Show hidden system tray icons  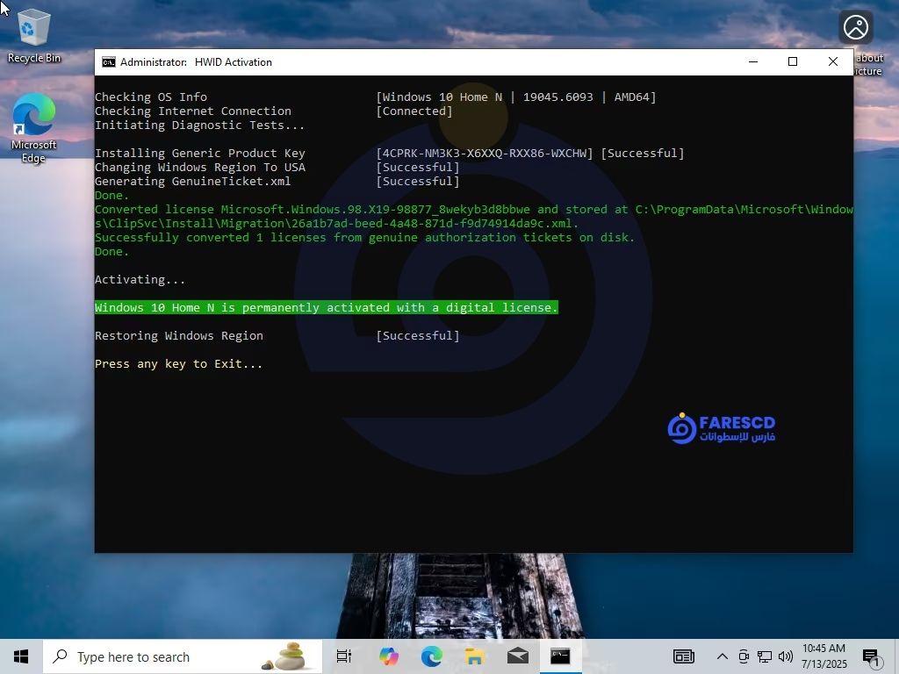tap(723, 656)
